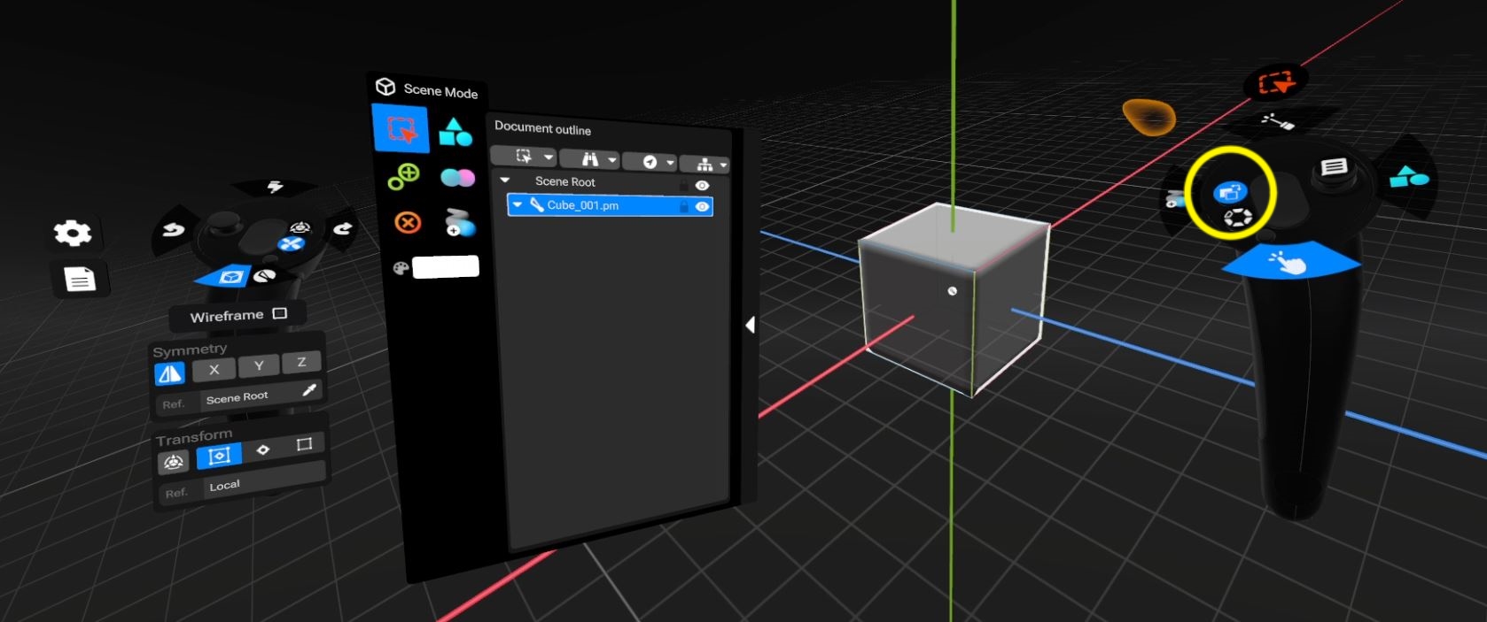Enable the Z symmetry axis button
This screenshot has width=1487, height=622.
(301, 362)
